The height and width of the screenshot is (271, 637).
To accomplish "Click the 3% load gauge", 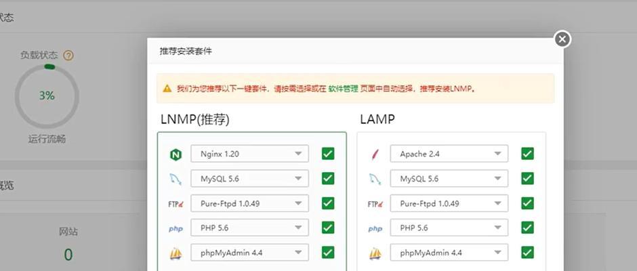I will (47, 96).
